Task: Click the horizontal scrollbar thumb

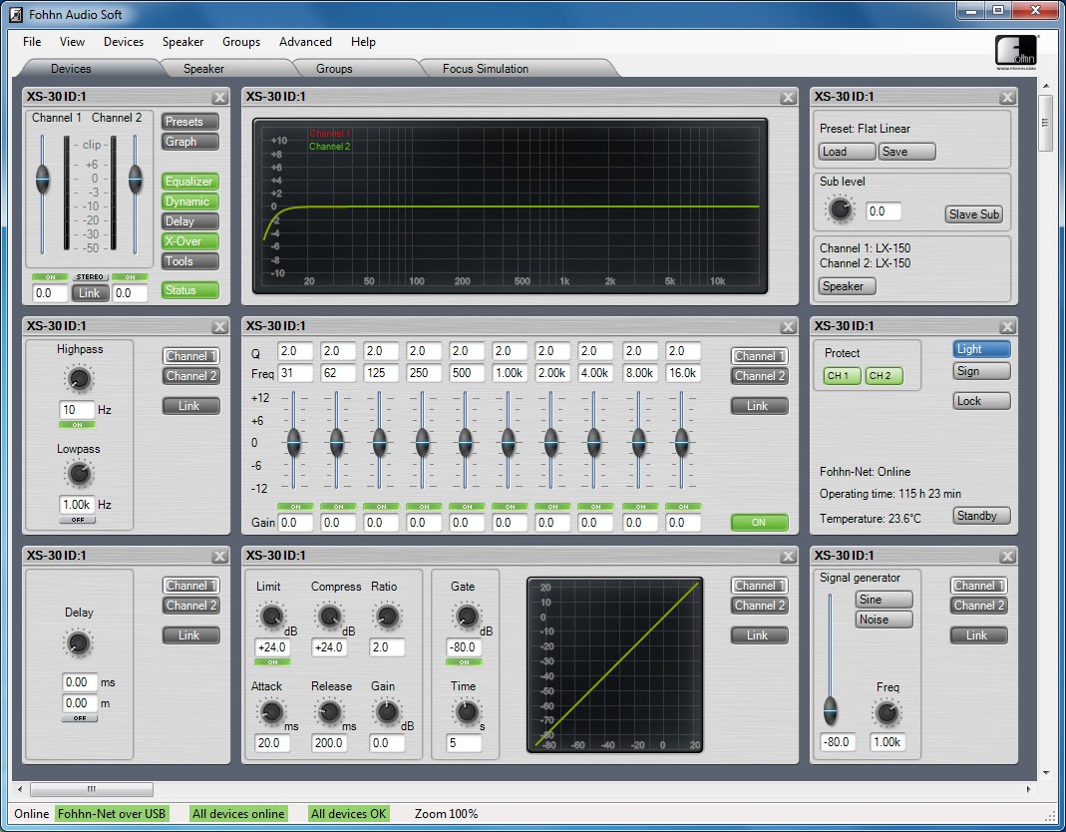Action: pyautogui.click(x=92, y=789)
